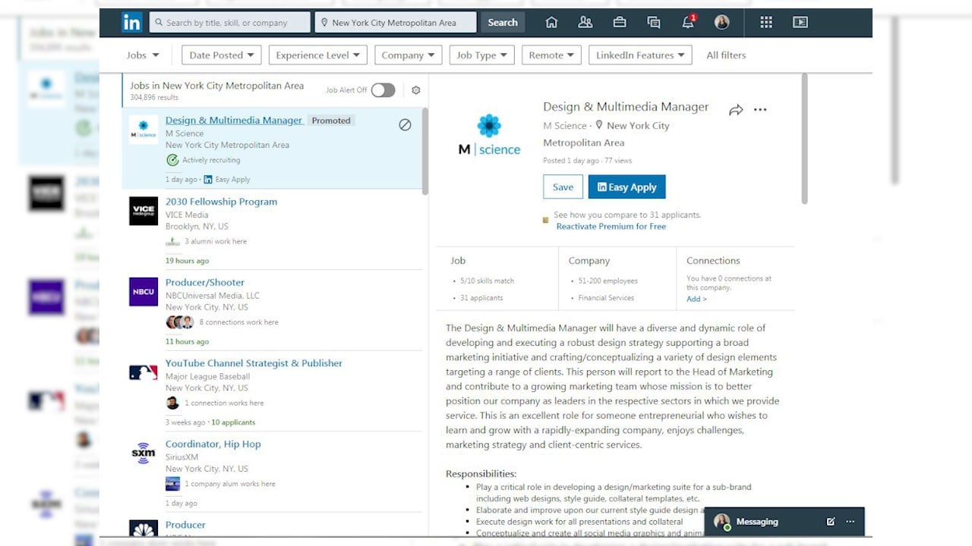Open the Work apps grid icon

766,23
